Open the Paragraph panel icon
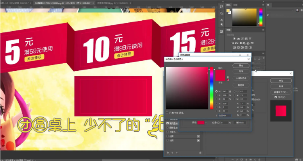303x161 pixels. 222,25
